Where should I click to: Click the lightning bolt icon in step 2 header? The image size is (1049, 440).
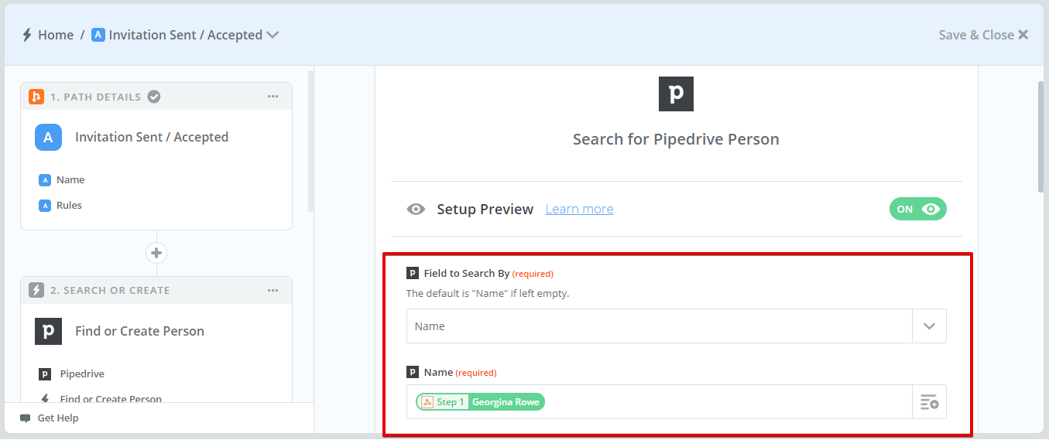point(36,290)
